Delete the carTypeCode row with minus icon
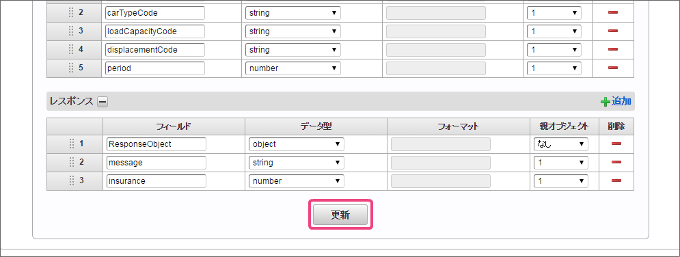Viewport: 680px width, 257px height. (613, 12)
